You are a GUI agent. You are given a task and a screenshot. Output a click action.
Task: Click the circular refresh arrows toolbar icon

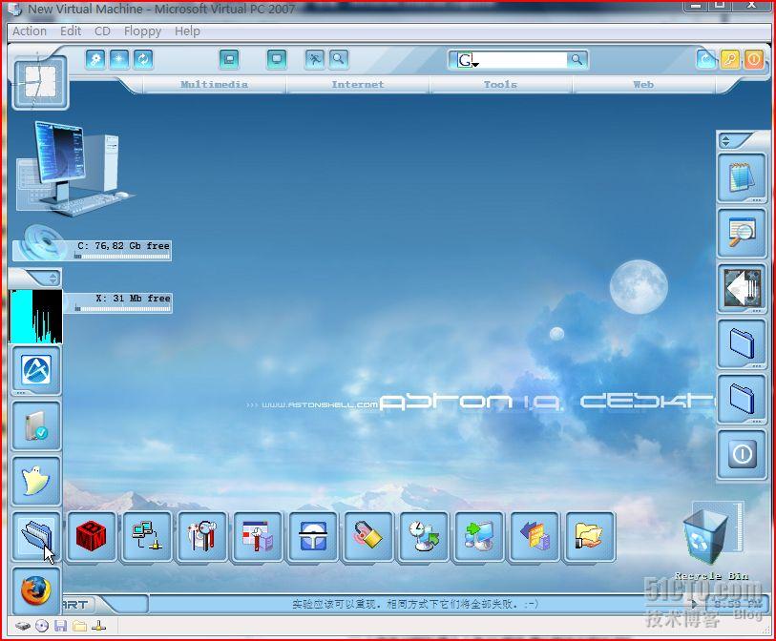pyautogui.click(x=143, y=60)
